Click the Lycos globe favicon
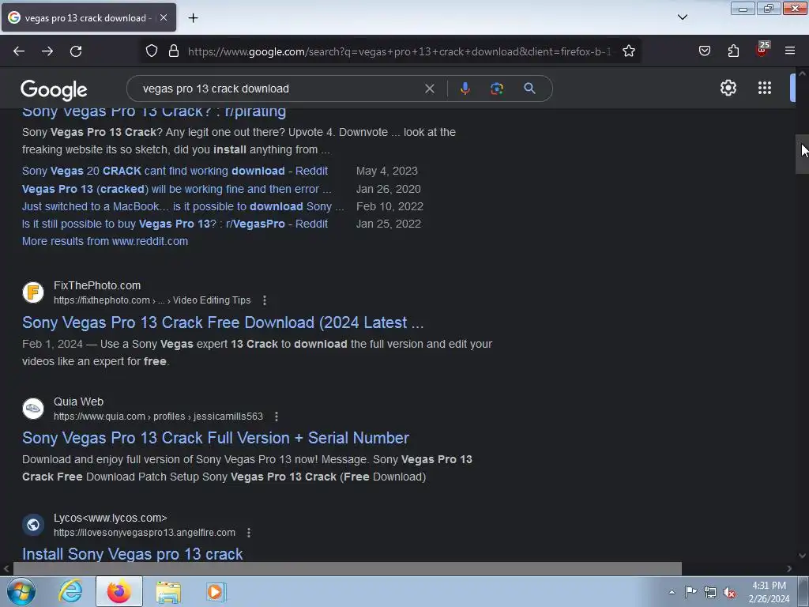 pyautogui.click(x=33, y=525)
